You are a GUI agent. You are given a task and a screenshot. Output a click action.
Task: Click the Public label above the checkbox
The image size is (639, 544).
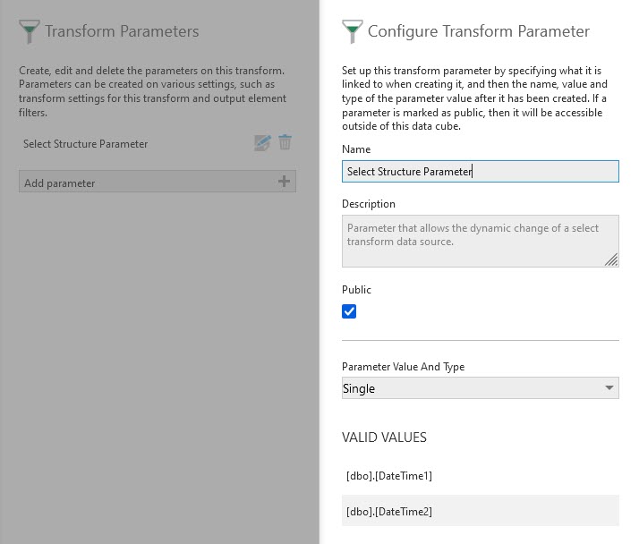click(356, 290)
